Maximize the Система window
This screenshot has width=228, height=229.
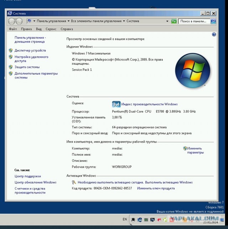tap(208, 14)
